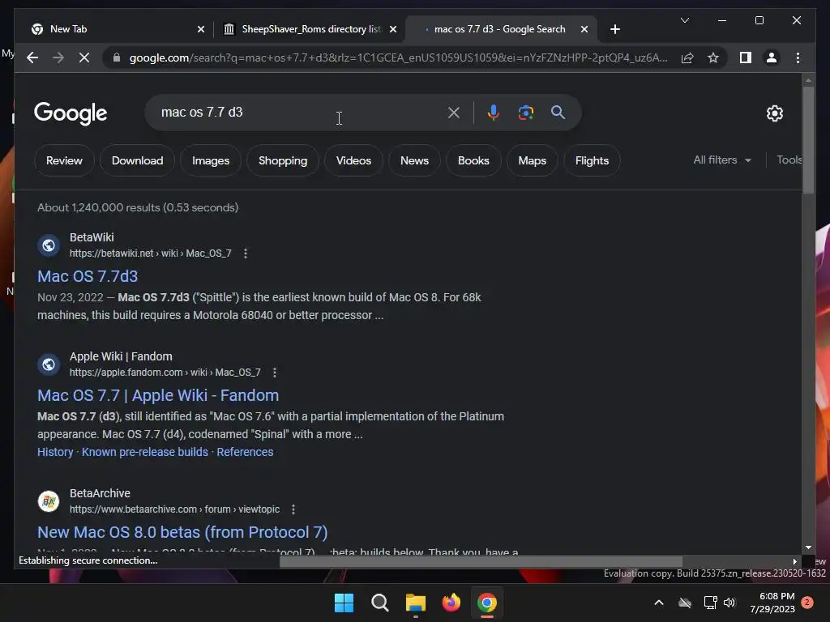This screenshot has width=830, height=622.
Task: Open the Tools search options
Action: pos(789,160)
